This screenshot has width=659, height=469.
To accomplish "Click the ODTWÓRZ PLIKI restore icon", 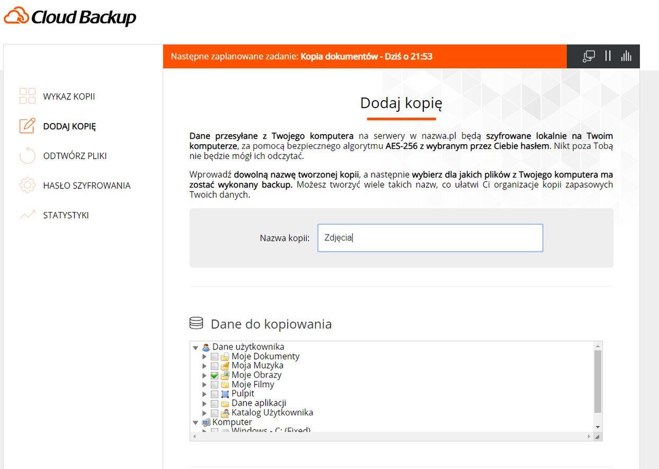I will [28, 156].
